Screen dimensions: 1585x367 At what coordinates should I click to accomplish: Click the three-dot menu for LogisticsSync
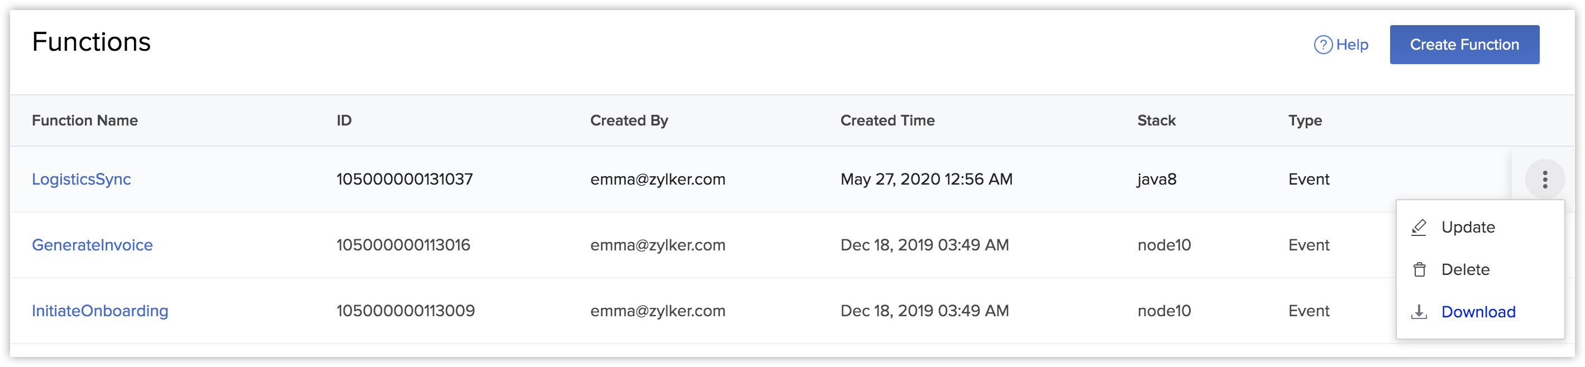click(1544, 179)
